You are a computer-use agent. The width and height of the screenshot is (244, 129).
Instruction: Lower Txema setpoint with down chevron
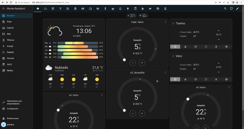219,39
